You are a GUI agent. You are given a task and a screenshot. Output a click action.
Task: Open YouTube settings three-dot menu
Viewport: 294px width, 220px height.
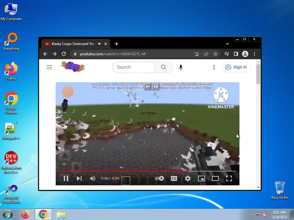[x=214, y=67]
